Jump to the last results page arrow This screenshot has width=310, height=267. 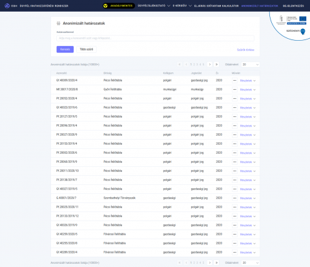tap(216, 65)
